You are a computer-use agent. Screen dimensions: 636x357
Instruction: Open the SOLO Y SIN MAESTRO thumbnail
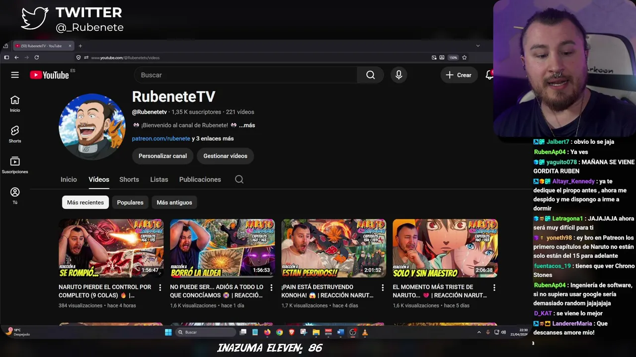(x=445, y=248)
